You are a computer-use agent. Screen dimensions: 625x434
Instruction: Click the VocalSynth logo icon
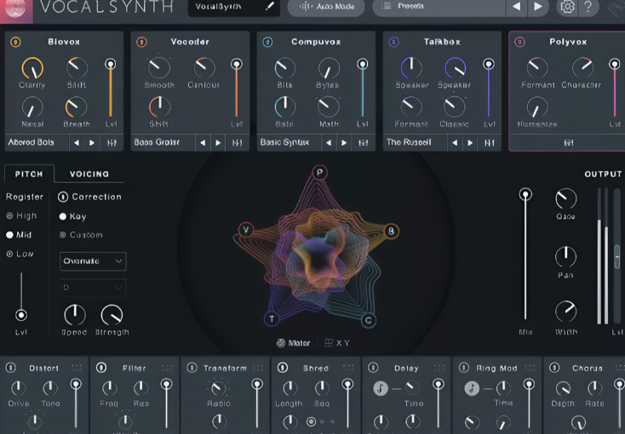pyautogui.click(x=15, y=9)
